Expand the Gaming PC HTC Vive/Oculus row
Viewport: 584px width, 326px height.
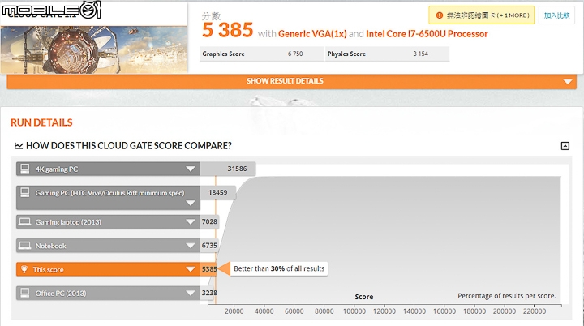pyautogui.click(x=108, y=197)
